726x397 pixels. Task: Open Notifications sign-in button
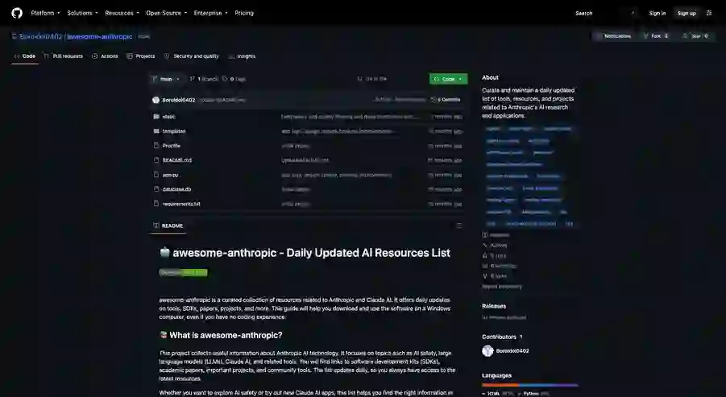click(x=613, y=36)
